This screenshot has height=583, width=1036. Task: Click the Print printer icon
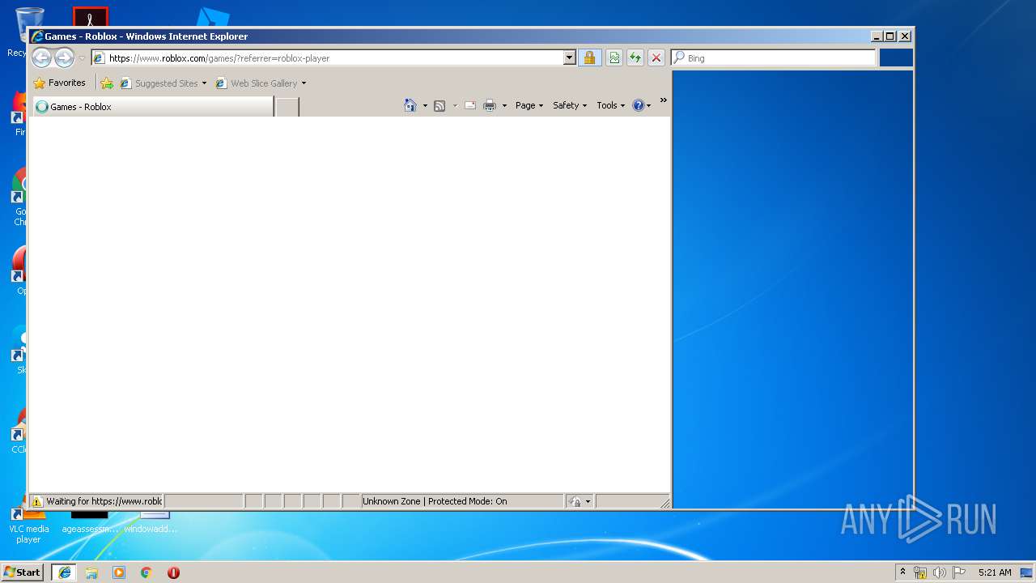[x=490, y=105]
